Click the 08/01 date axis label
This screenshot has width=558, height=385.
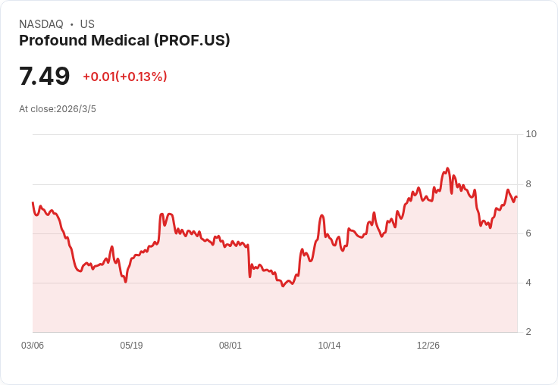click(x=230, y=346)
